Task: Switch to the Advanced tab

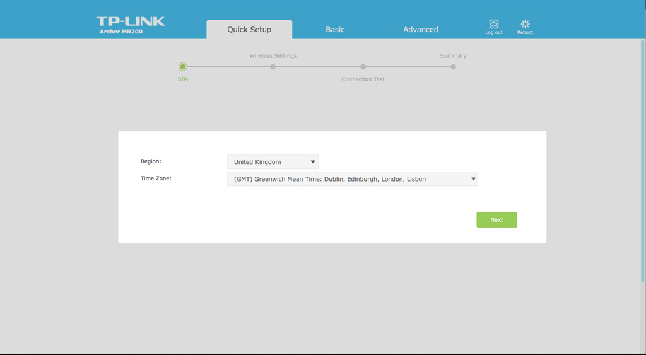Action: pos(421,30)
